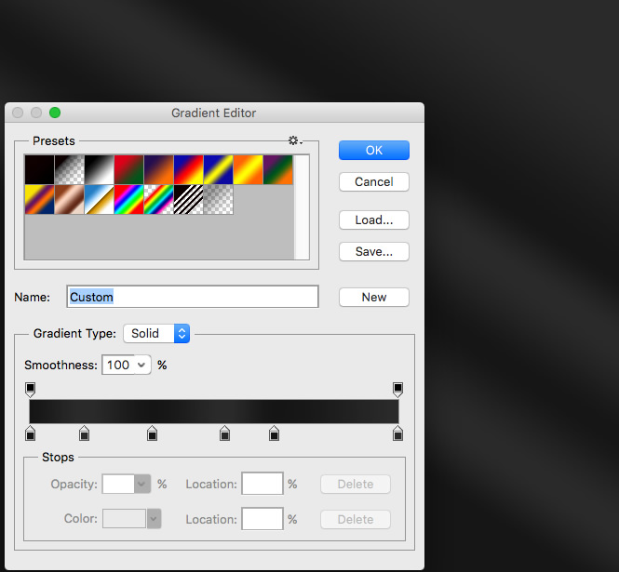
Task: Select the left opacity stop above gradient
Action: (x=30, y=389)
